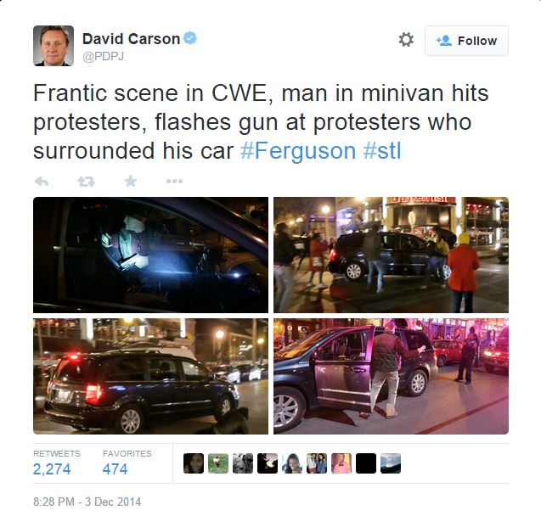Open the three-dot more options
This screenshot has height=516, width=541.
pos(175,181)
